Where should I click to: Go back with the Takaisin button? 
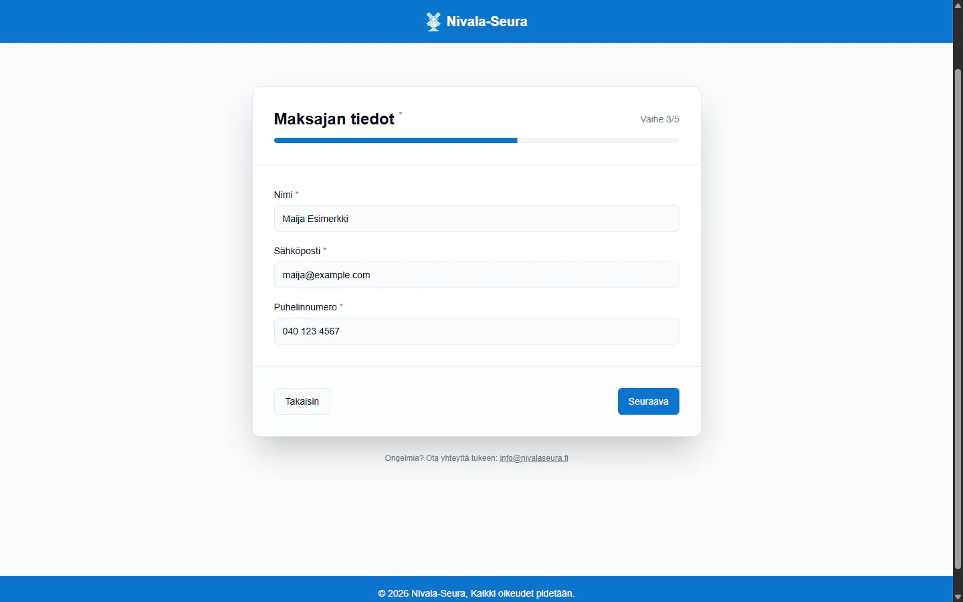click(x=302, y=401)
